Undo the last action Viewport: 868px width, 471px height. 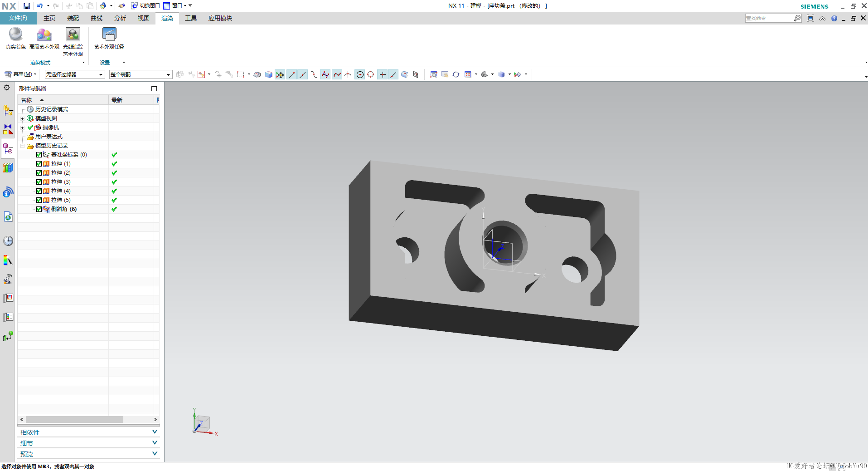40,6
